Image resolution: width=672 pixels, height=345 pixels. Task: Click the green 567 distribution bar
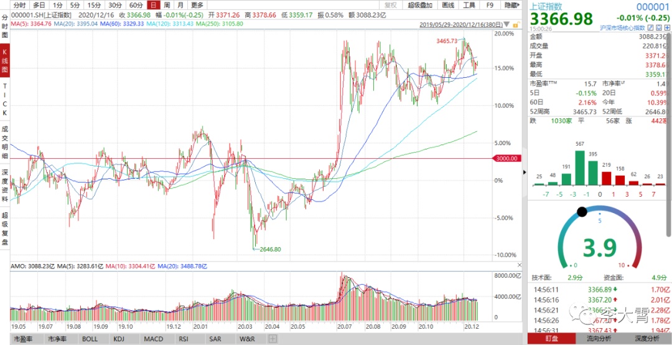click(580, 168)
